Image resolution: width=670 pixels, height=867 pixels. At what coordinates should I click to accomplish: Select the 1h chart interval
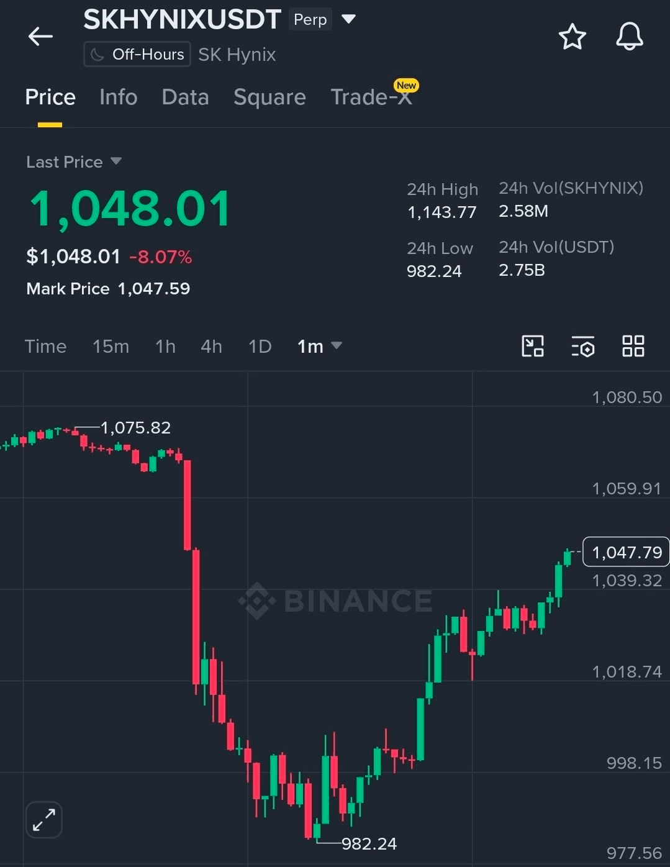click(x=165, y=347)
